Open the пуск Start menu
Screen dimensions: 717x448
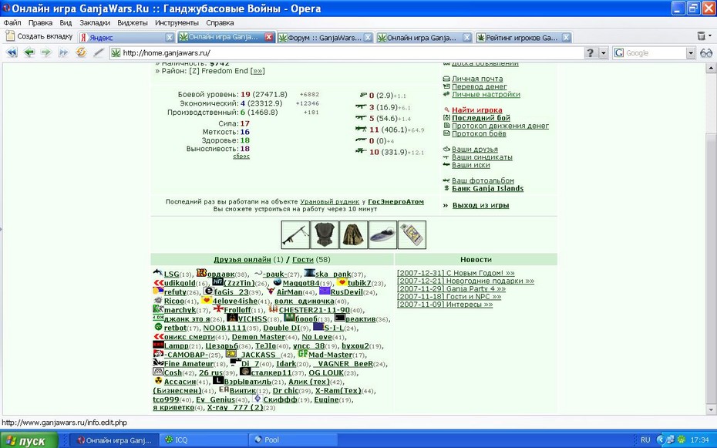click(29, 440)
